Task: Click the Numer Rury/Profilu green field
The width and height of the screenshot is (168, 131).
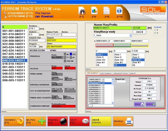Action: point(113,28)
